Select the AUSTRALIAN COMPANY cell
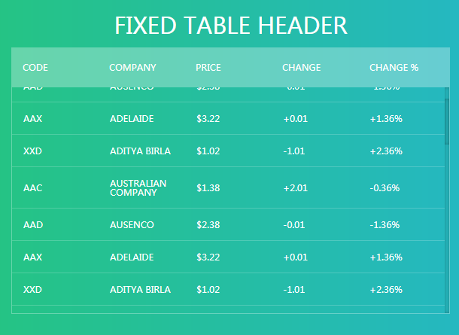 coord(138,187)
